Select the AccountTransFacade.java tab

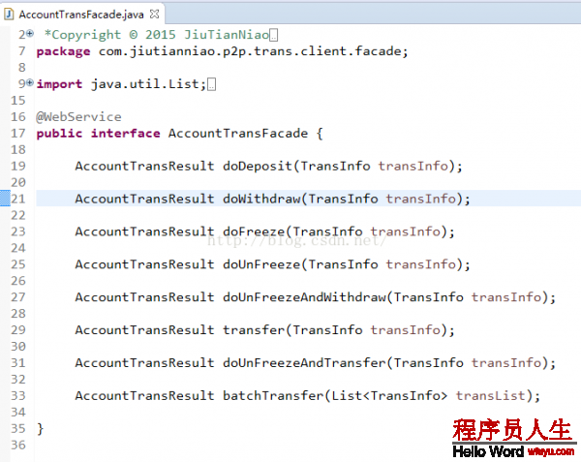(81, 15)
